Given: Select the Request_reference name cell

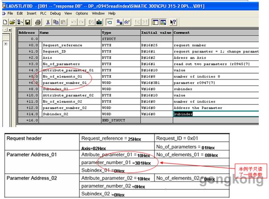Looking at the screenshot, I should [72, 45].
